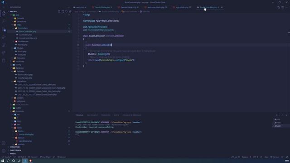Screen dimensions: 290x163
Task: Open the Windows Start menu
Action: [x=3, y=161]
